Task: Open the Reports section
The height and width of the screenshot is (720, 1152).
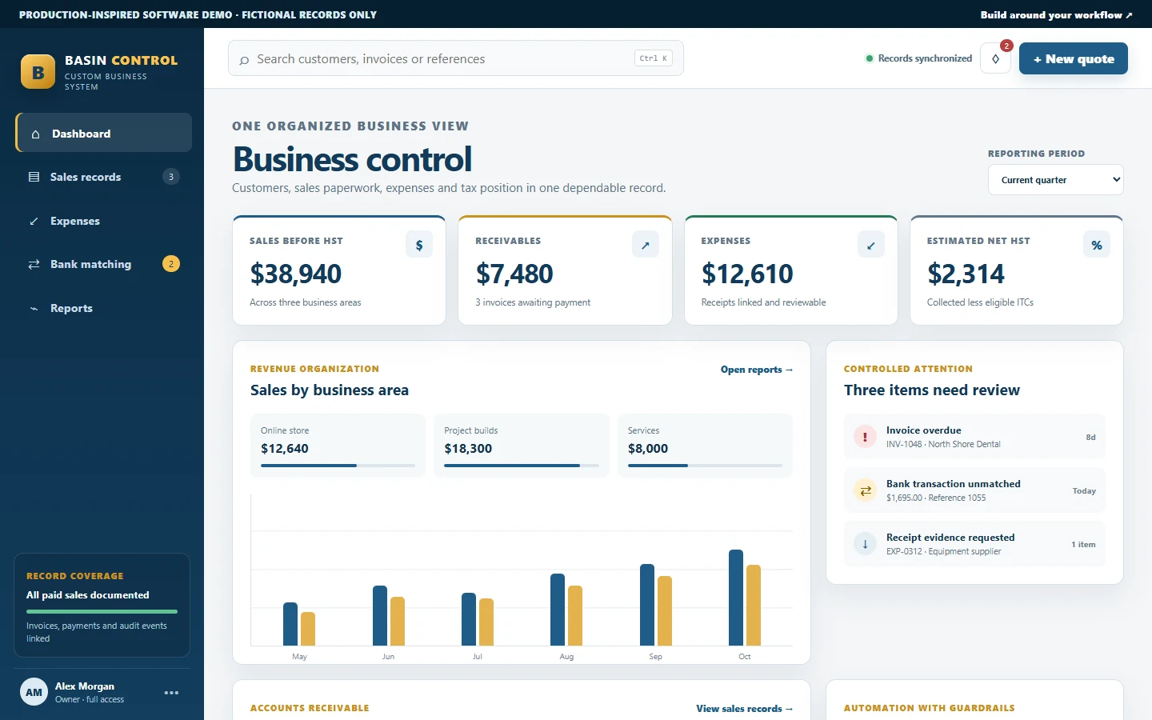Action: [104, 308]
